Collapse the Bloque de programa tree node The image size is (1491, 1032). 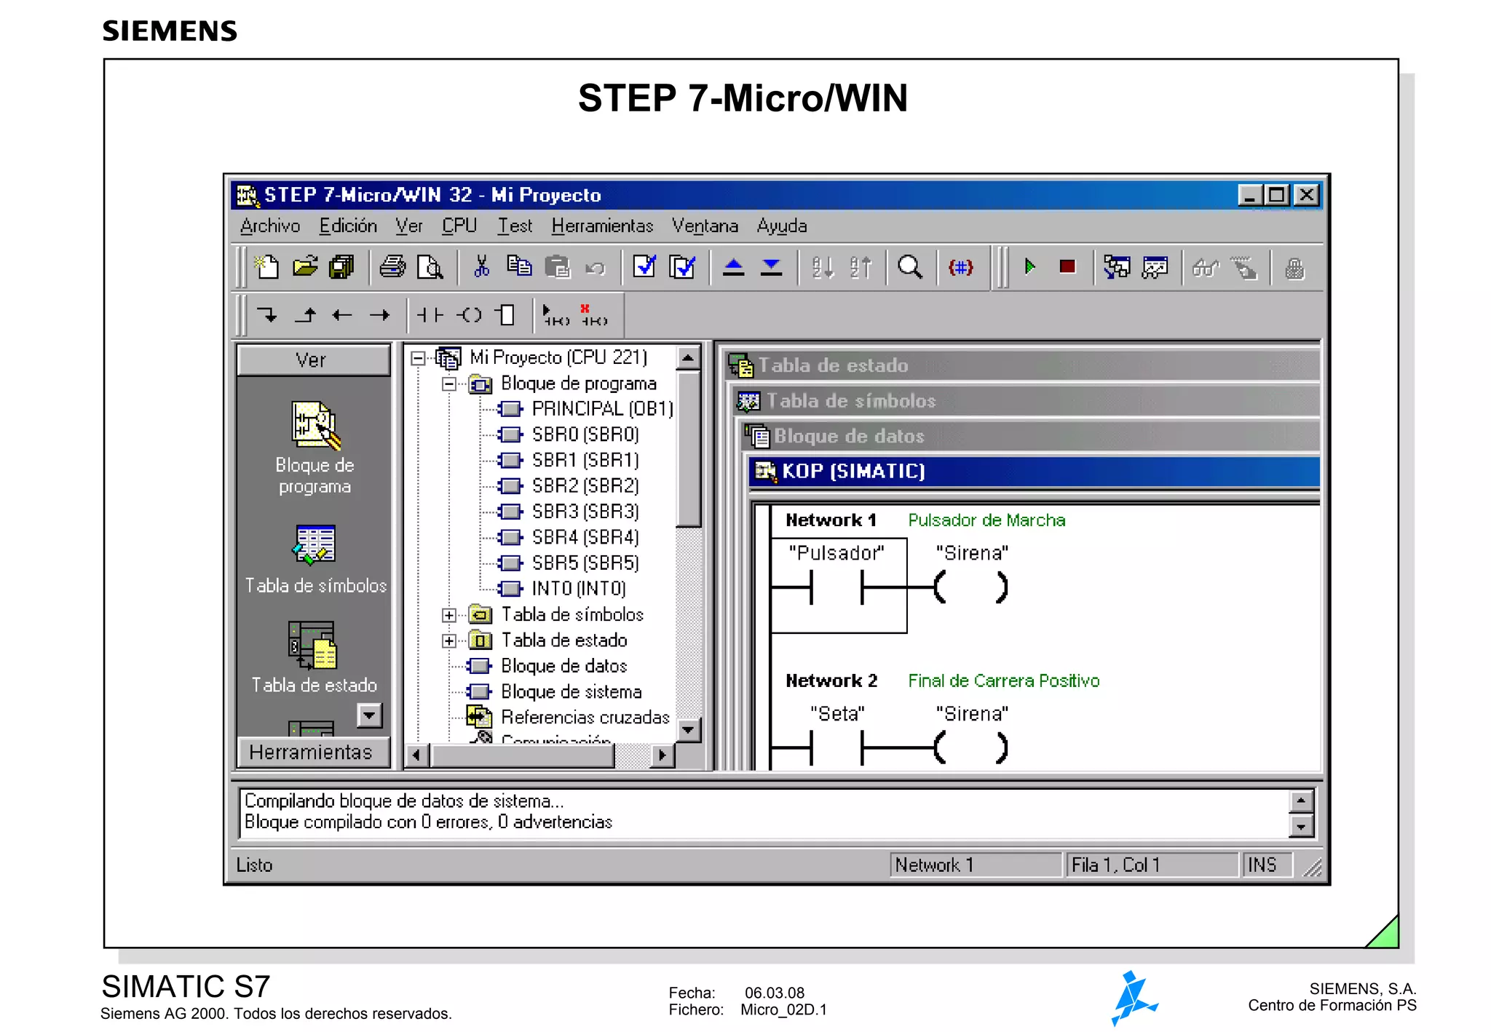point(449,384)
